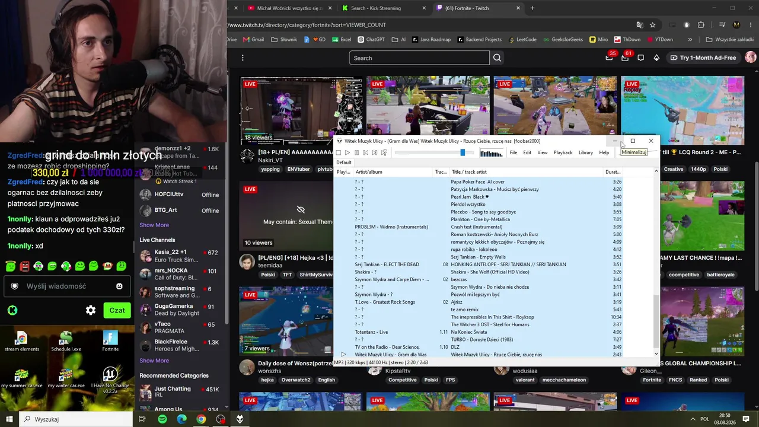Image resolution: width=759 pixels, height=427 pixels.
Task: Open Spotify from the taskbar
Action: click(162, 419)
